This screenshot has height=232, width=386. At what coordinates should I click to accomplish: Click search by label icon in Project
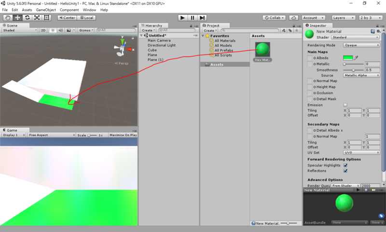[290, 30]
